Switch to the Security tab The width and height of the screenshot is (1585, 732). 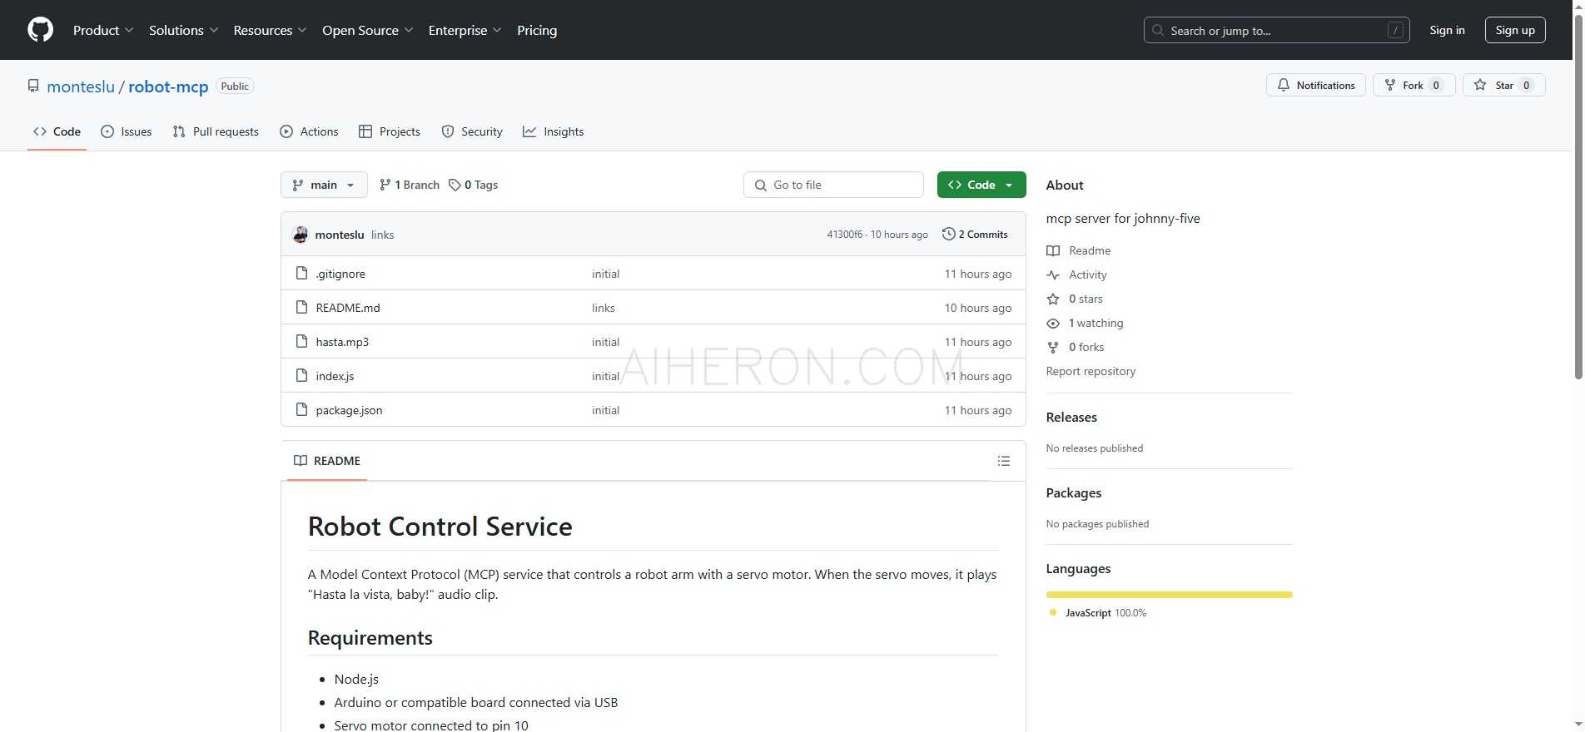[472, 131]
